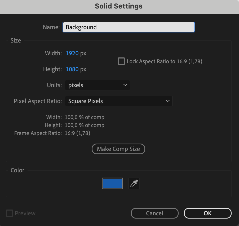Open the Units pixels dropdown
Image resolution: width=239 pixels, height=226 pixels.
(x=98, y=85)
